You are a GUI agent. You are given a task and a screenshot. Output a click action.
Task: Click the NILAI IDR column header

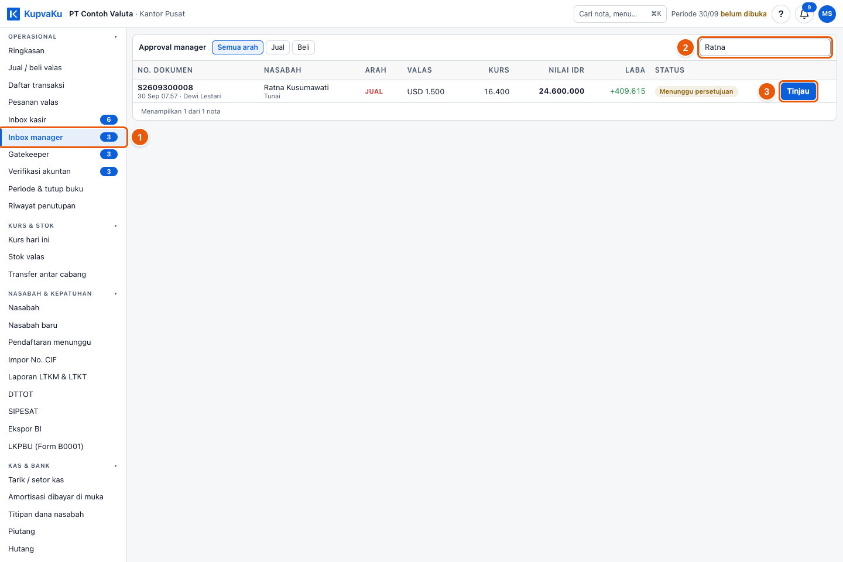566,70
